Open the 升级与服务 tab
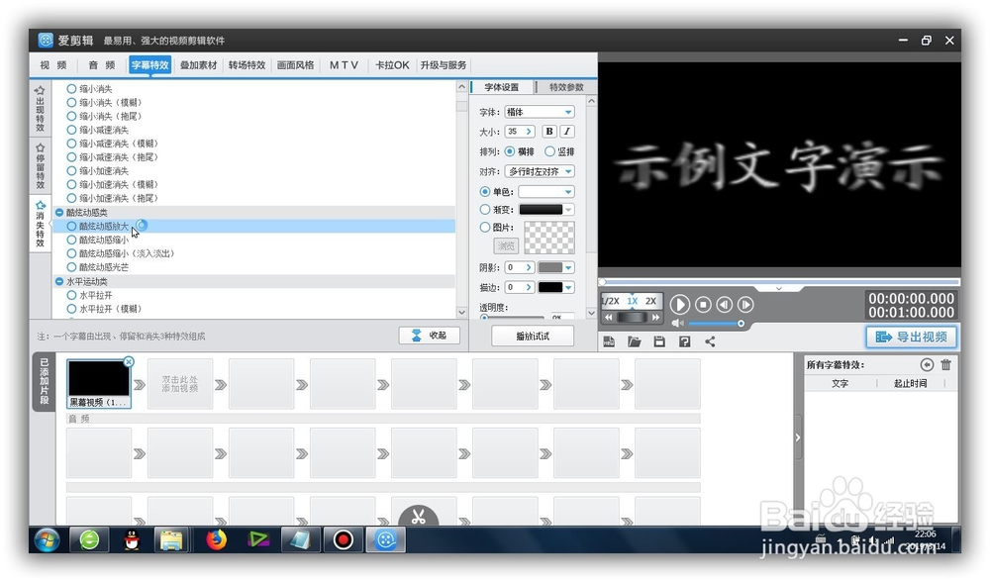 [444, 65]
